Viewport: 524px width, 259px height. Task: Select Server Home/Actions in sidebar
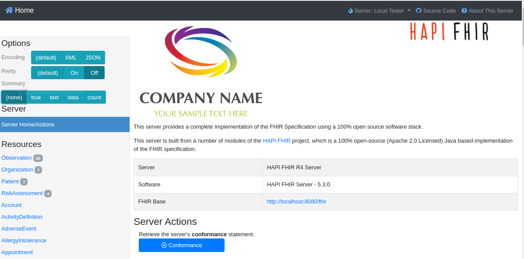pos(65,124)
